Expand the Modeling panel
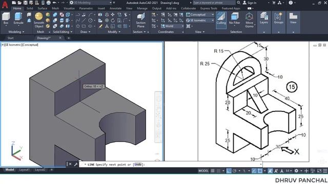This screenshot has height=184, width=328. (16, 32)
